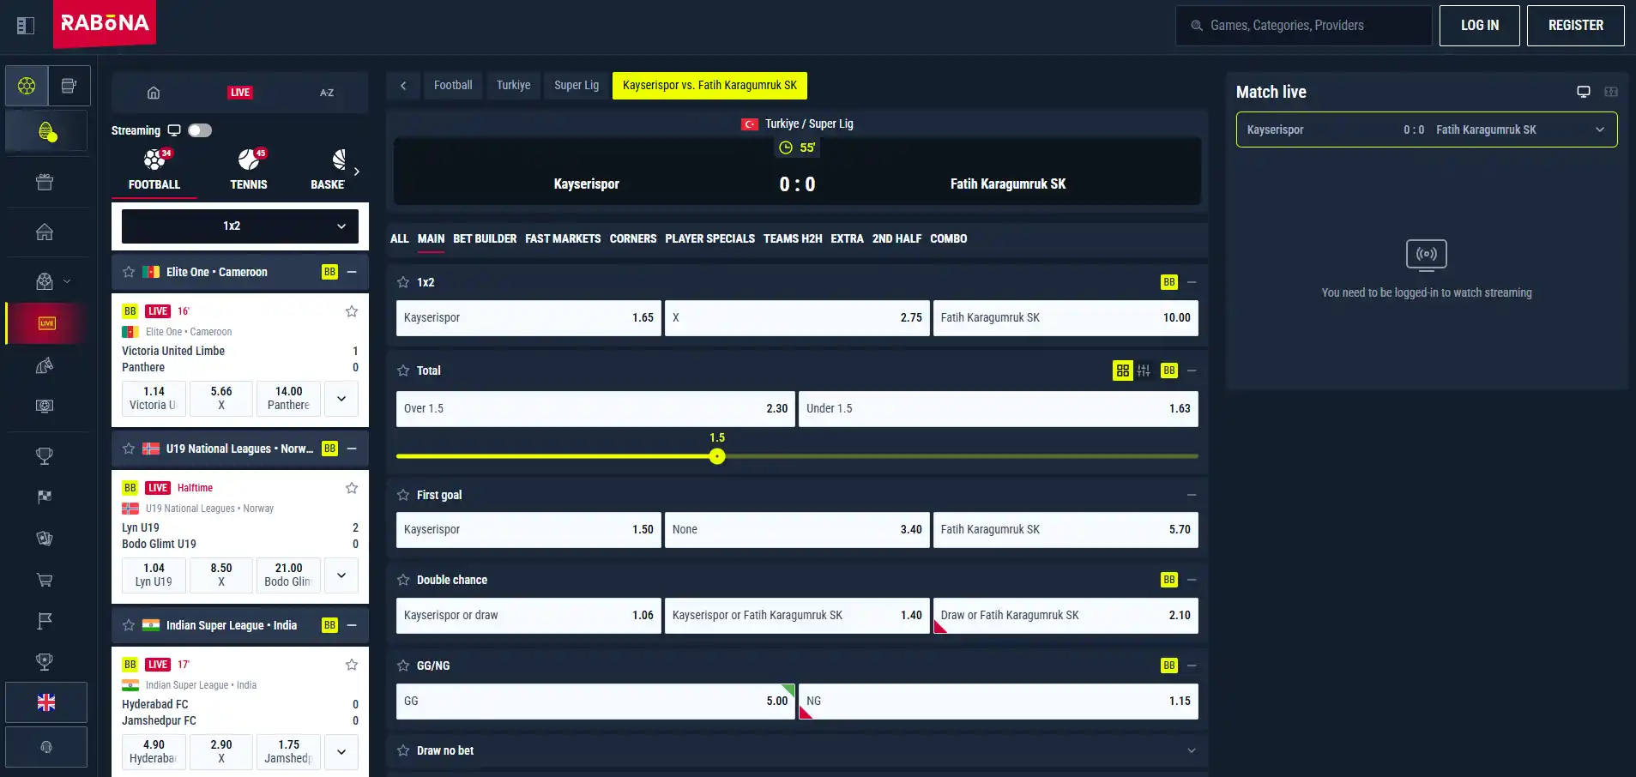This screenshot has height=777, width=1636.
Task: Open the Rabona logo homepage
Action: (105, 24)
